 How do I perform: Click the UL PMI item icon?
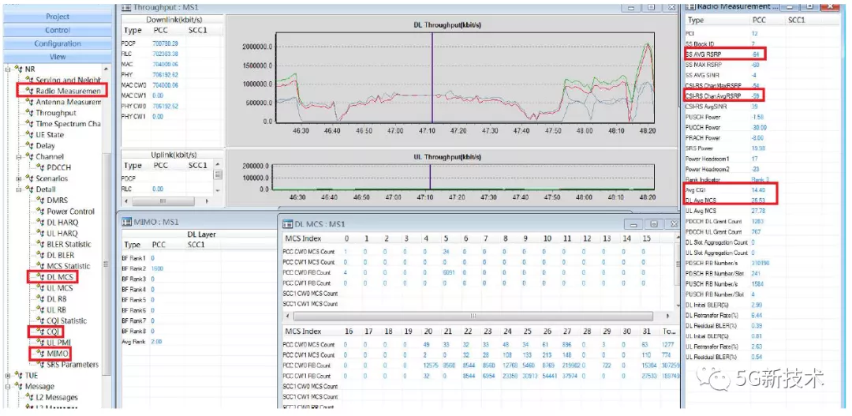click(40, 342)
